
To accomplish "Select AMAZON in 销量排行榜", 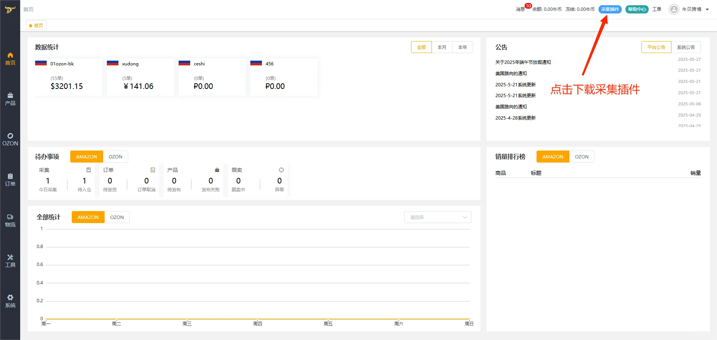I will pos(553,157).
